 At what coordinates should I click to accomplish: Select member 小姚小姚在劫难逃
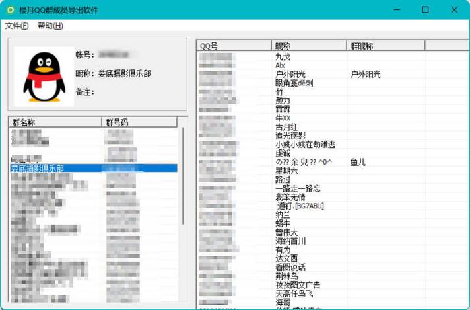pyautogui.click(x=305, y=145)
